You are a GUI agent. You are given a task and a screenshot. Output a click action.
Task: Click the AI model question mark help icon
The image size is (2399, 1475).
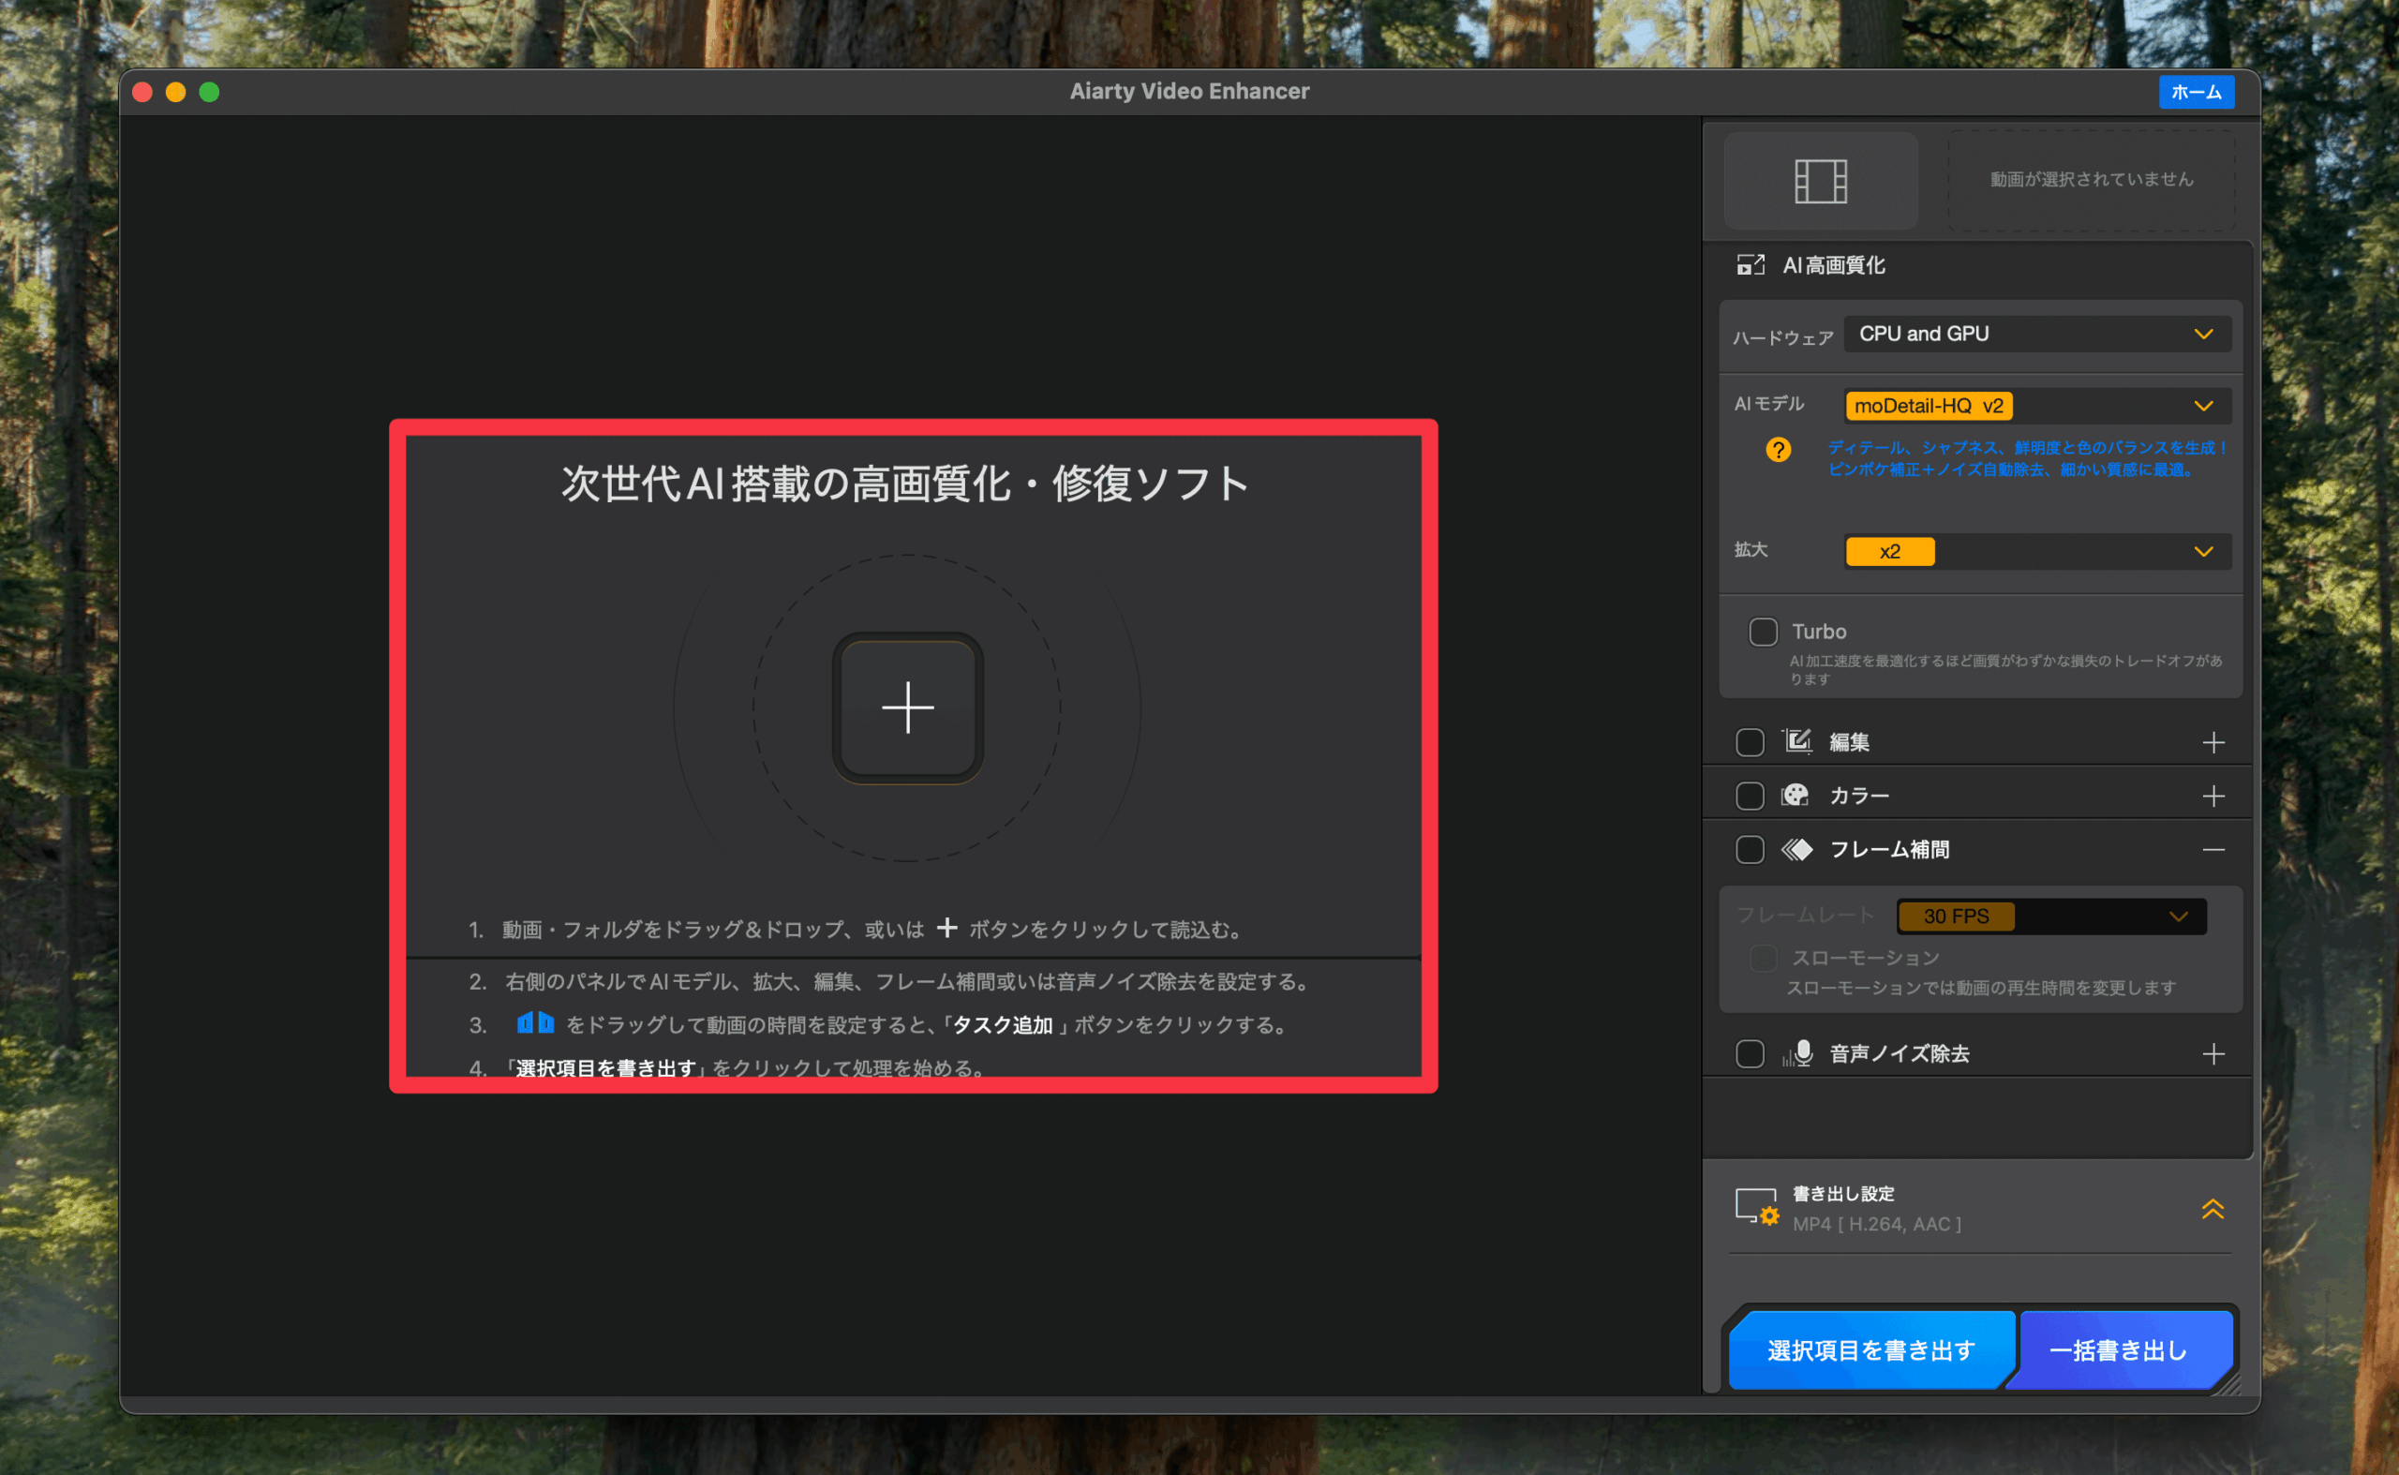tap(1778, 450)
